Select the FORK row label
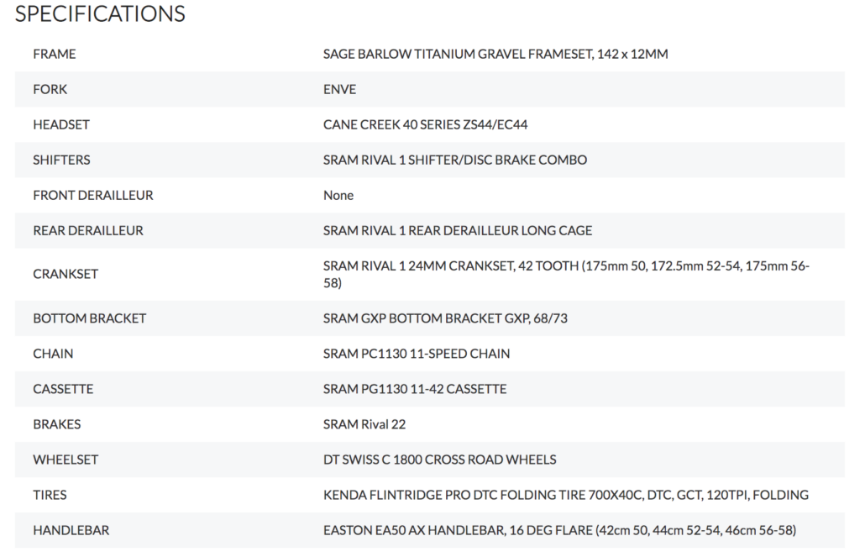 (50, 89)
